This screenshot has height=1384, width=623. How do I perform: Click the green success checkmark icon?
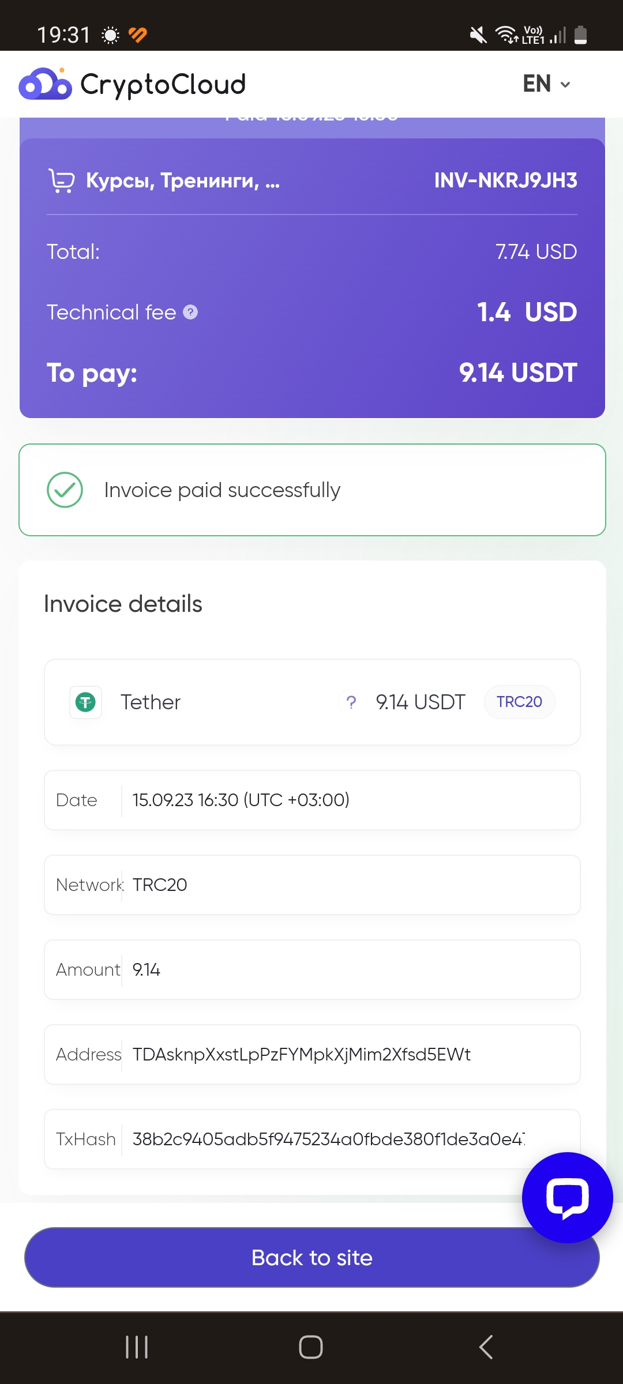tap(65, 490)
